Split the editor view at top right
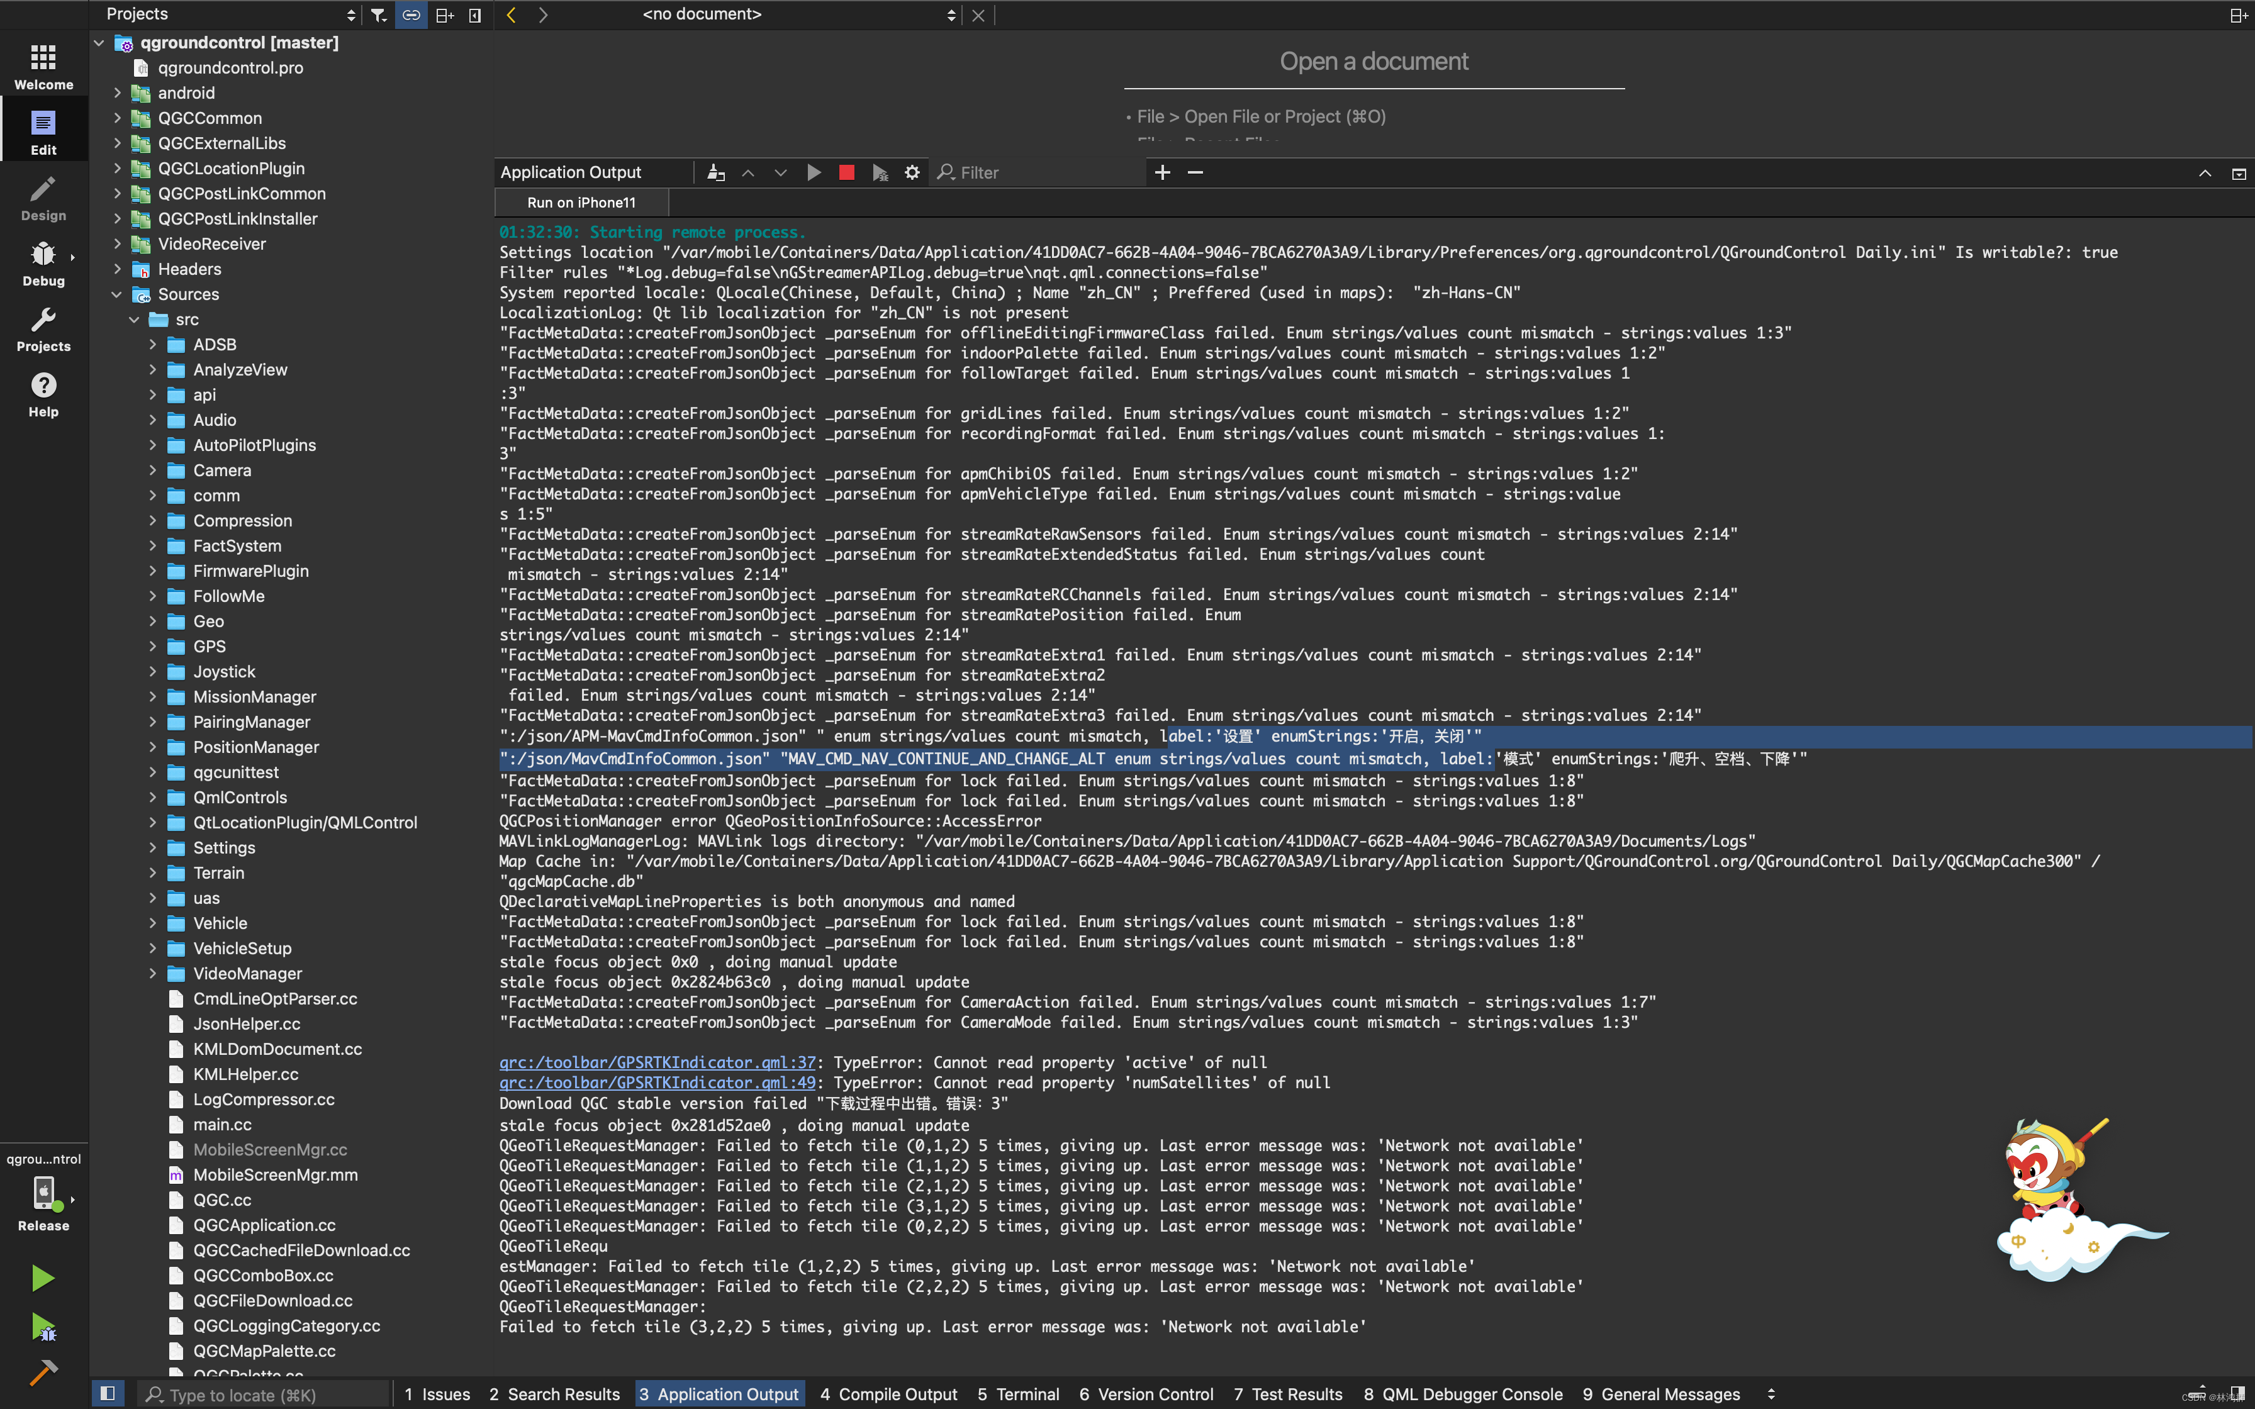2255x1409 pixels. tap(2238, 15)
